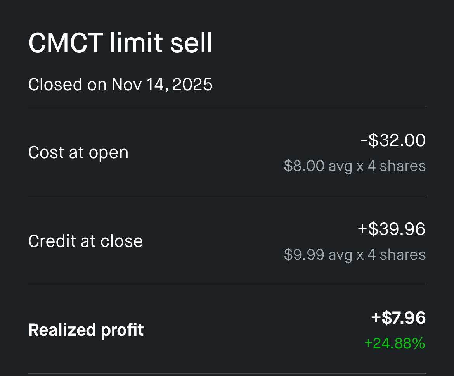The height and width of the screenshot is (376, 454).
Task: Click the +$39.96 credit amount
Action: 391,229
